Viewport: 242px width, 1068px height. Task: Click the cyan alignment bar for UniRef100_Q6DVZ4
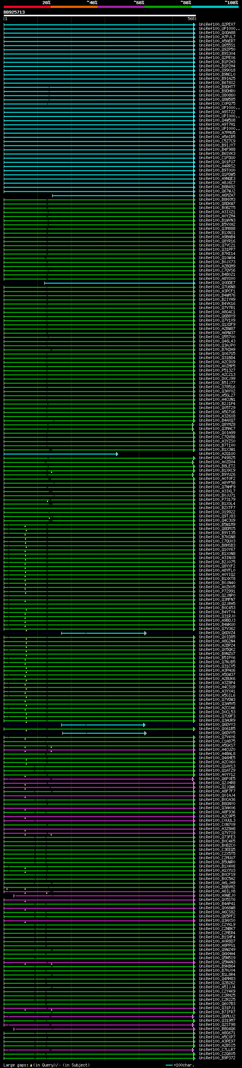104,633
